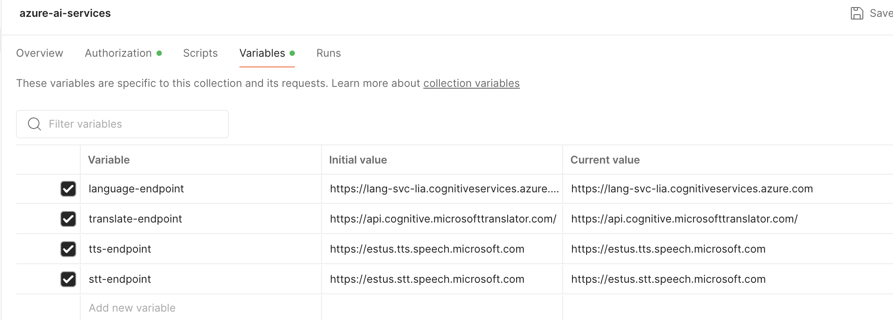Disable the tts-endpoint variable
This screenshot has height=320, width=893.
68,249
